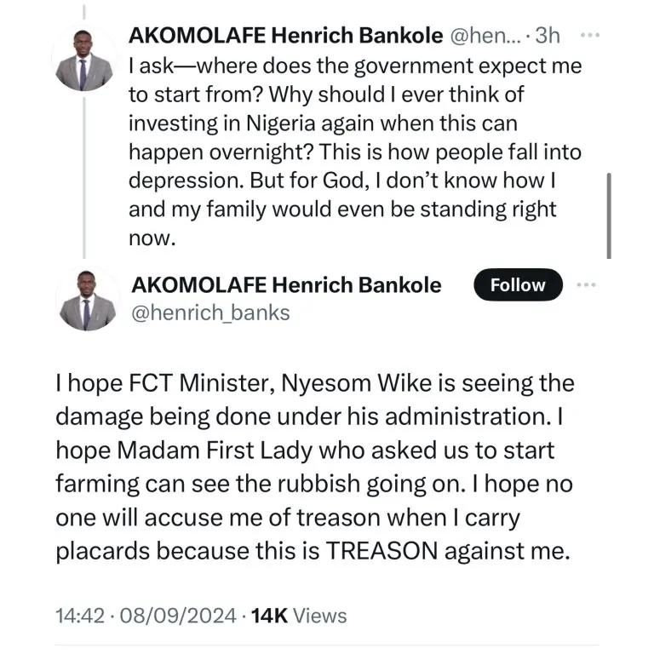Follow the @henrich_banks account

tap(518, 285)
